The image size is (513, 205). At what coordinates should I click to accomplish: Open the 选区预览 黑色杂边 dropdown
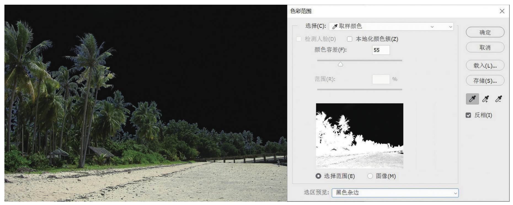tap(395, 193)
